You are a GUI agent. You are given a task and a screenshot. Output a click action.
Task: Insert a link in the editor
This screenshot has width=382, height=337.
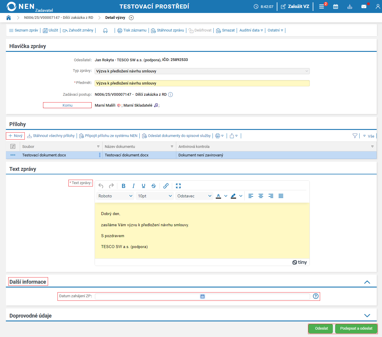coord(166,186)
